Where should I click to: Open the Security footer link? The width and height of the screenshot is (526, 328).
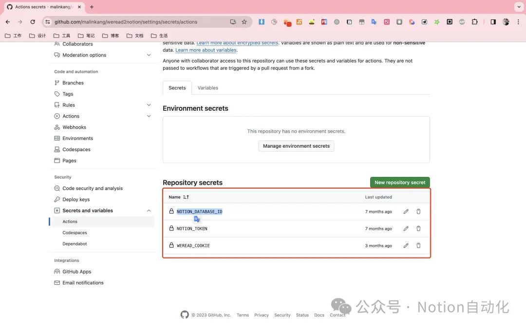pyautogui.click(x=282, y=315)
